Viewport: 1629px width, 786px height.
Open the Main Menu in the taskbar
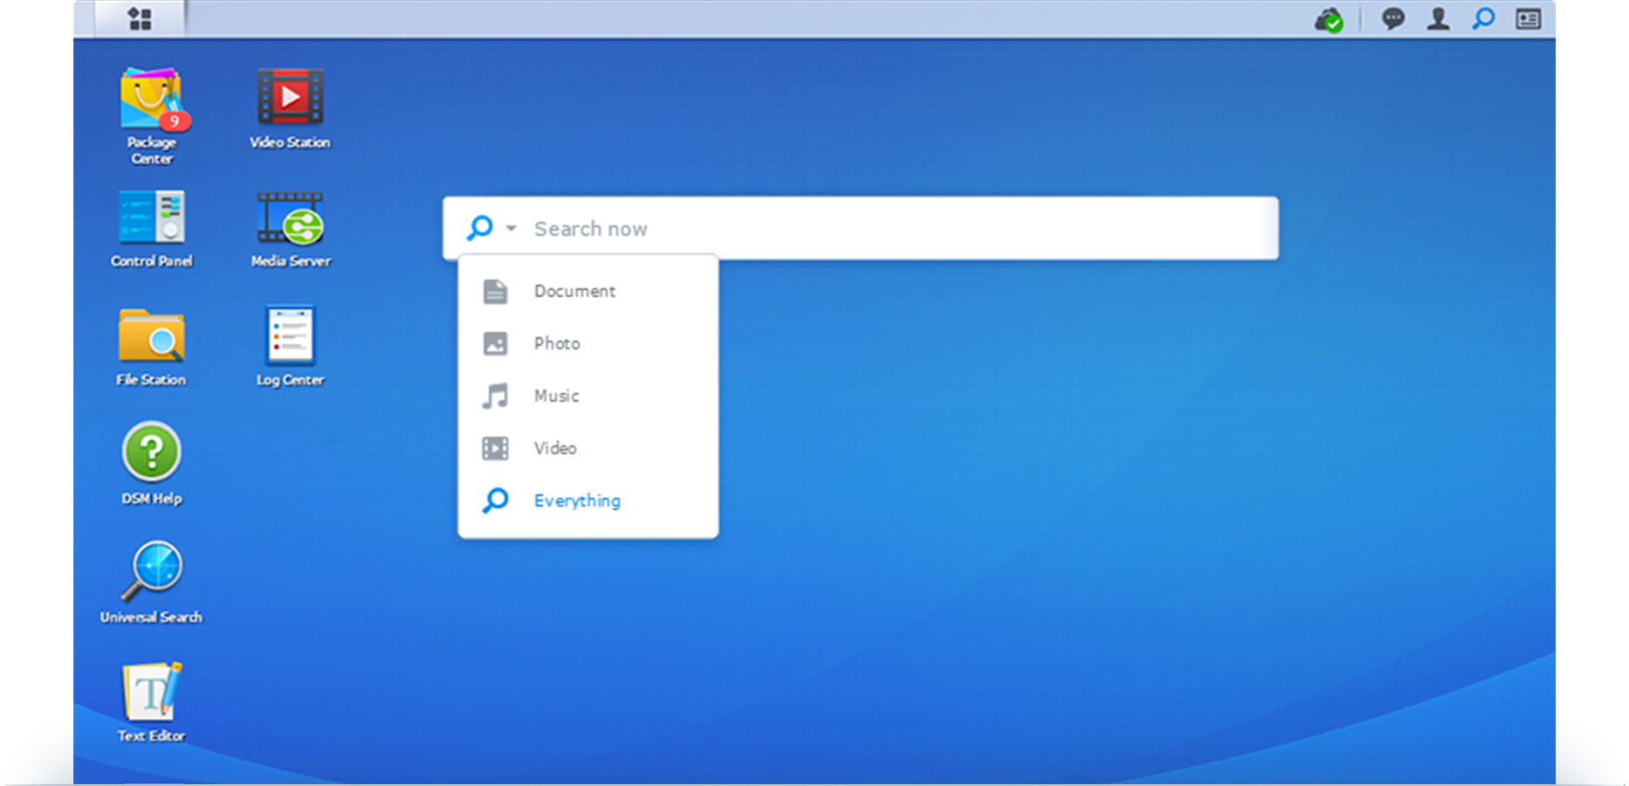[x=138, y=17]
